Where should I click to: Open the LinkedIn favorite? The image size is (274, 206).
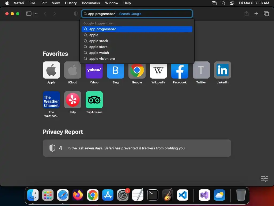222,70
